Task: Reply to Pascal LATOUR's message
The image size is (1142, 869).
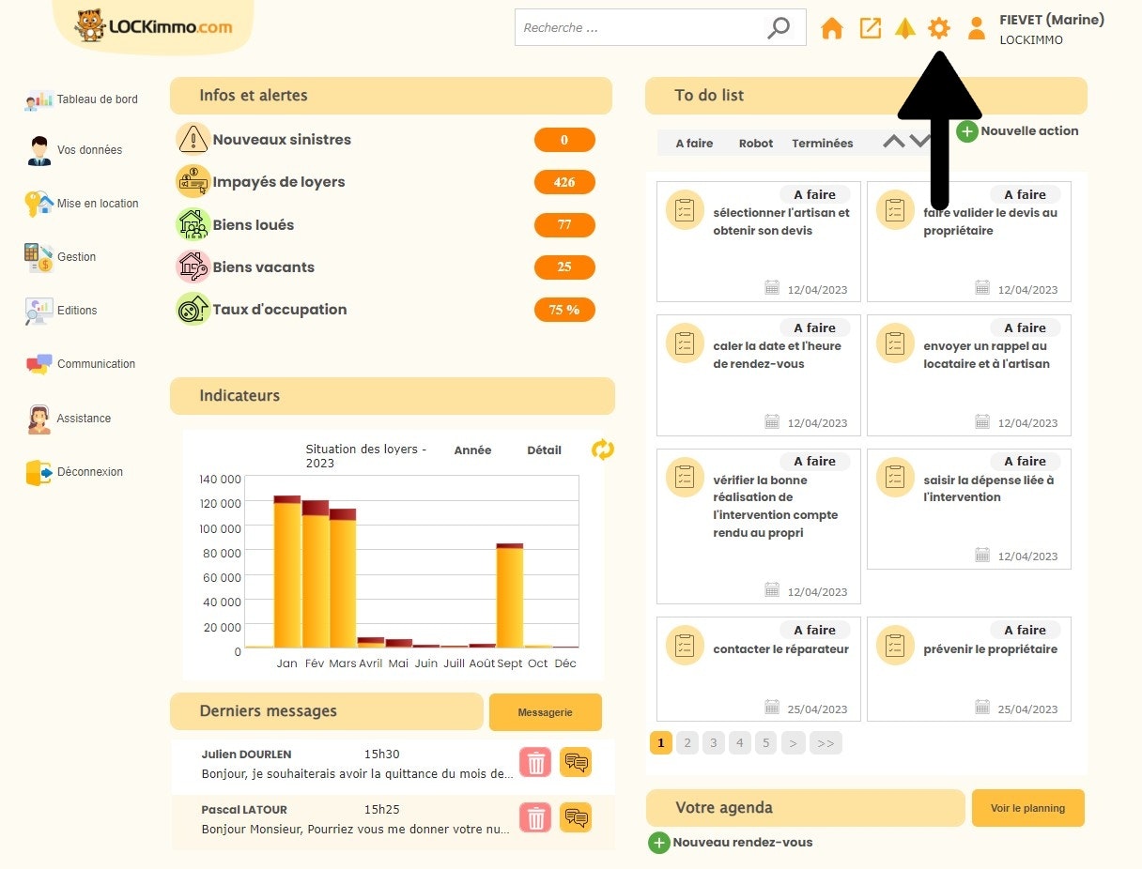Action: (576, 817)
